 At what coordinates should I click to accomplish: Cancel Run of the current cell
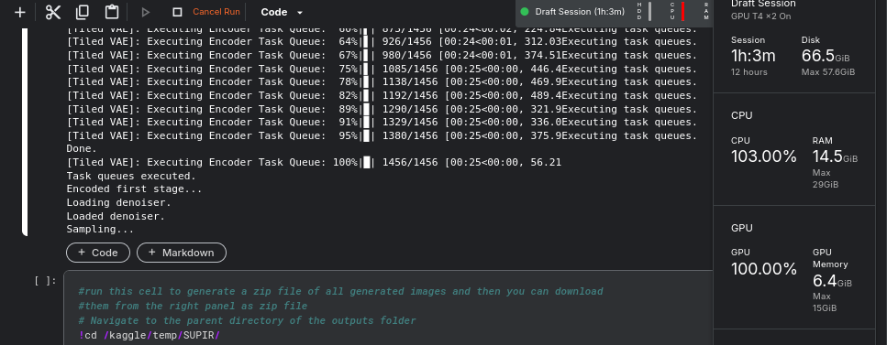pyautogui.click(x=216, y=12)
